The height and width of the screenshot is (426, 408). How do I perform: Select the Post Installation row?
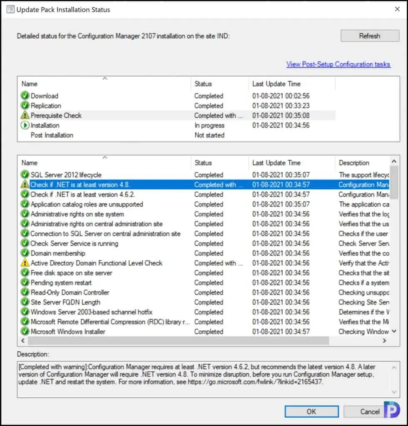(177, 135)
